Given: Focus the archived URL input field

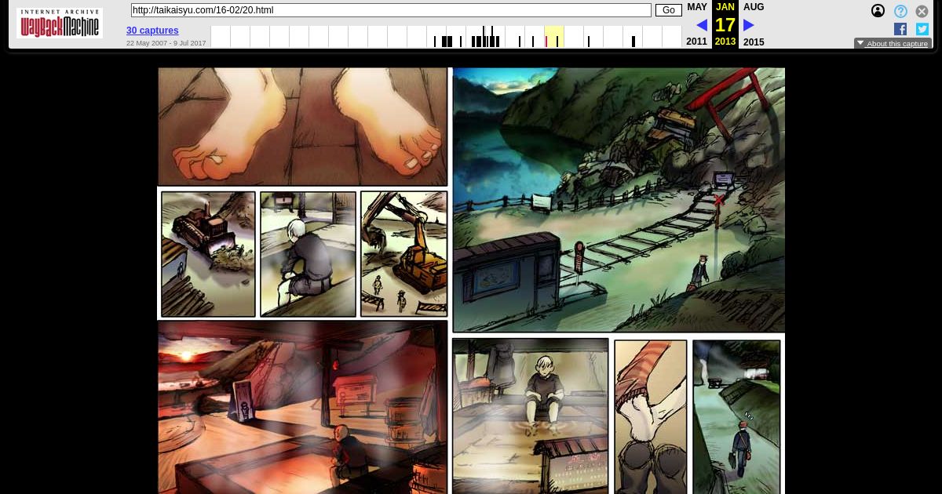Looking at the screenshot, I should [x=391, y=10].
